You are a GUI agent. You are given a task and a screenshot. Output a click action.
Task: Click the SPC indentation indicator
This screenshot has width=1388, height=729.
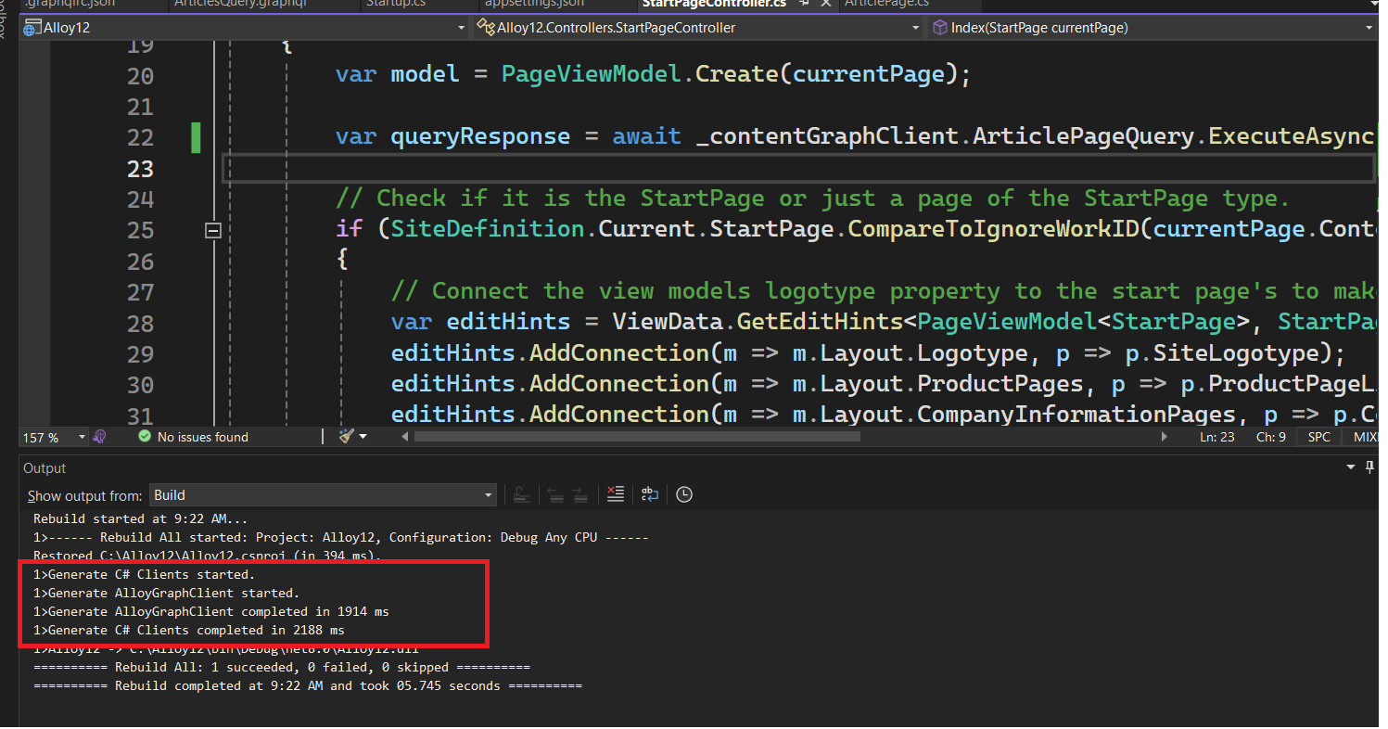pyautogui.click(x=1318, y=437)
